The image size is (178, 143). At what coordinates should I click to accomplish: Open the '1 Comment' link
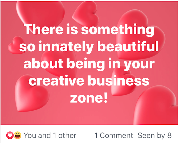pos(114,136)
